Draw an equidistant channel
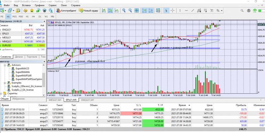Viewport: 265px width, 133px height. 199,11
